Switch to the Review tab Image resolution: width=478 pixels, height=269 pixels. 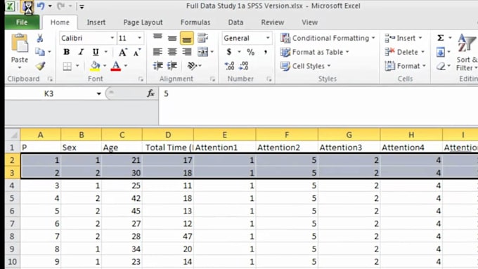(x=273, y=22)
